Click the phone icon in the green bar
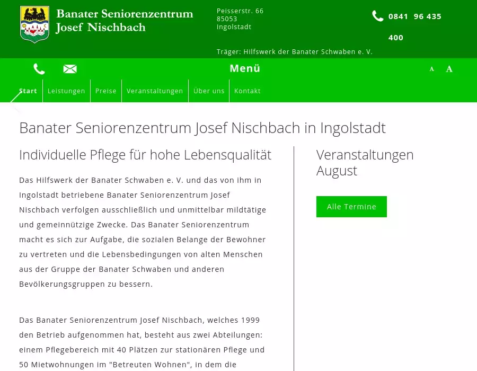Viewport: 477px width, 371px height. [39, 69]
